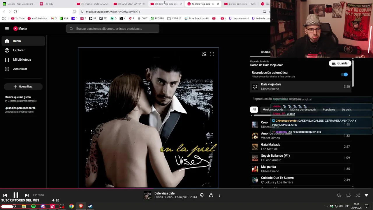Play Seguir Bailando (V1) from the queue
Screen dimensions: 373x210
point(301,158)
